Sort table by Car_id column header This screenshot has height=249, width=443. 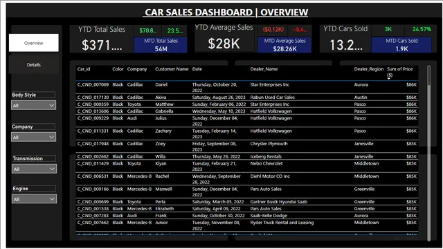84,69
